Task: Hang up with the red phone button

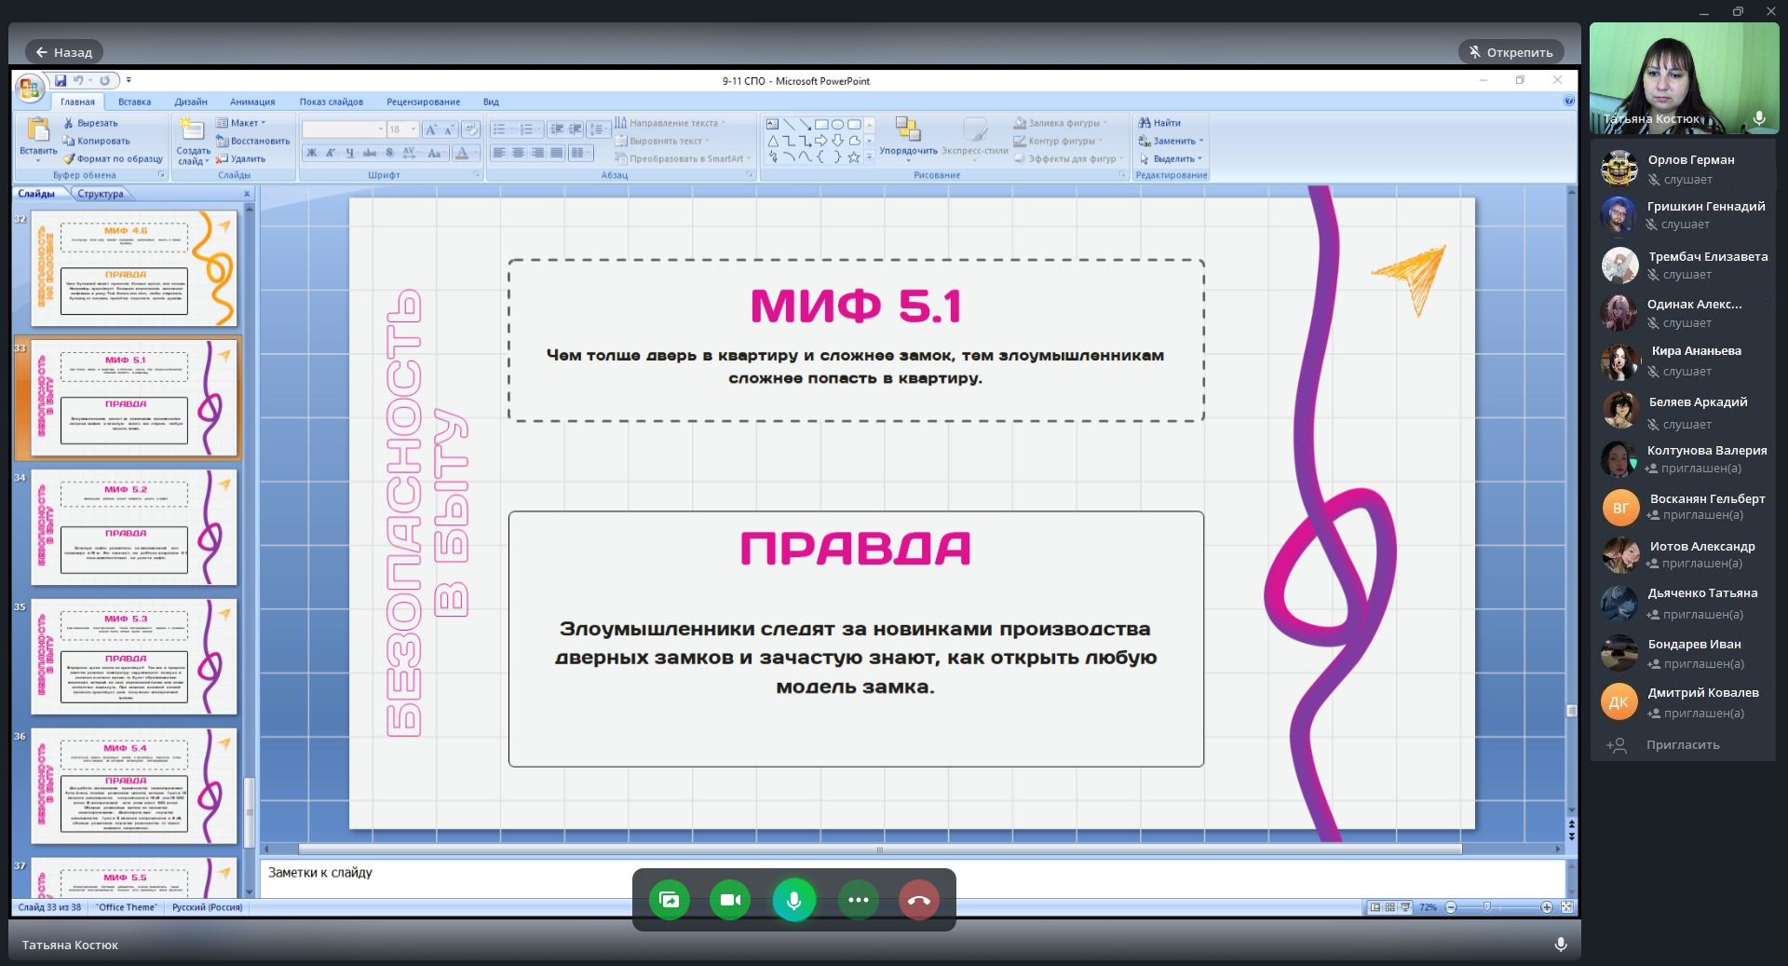Action: pyautogui.click(x=918, y=900)
